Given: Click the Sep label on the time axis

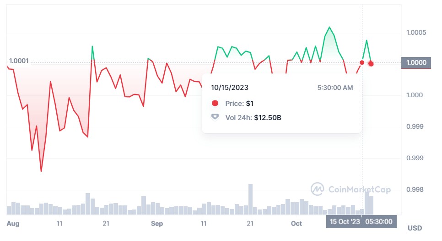Looking at the screenshot, I should [x=157, y=224].
